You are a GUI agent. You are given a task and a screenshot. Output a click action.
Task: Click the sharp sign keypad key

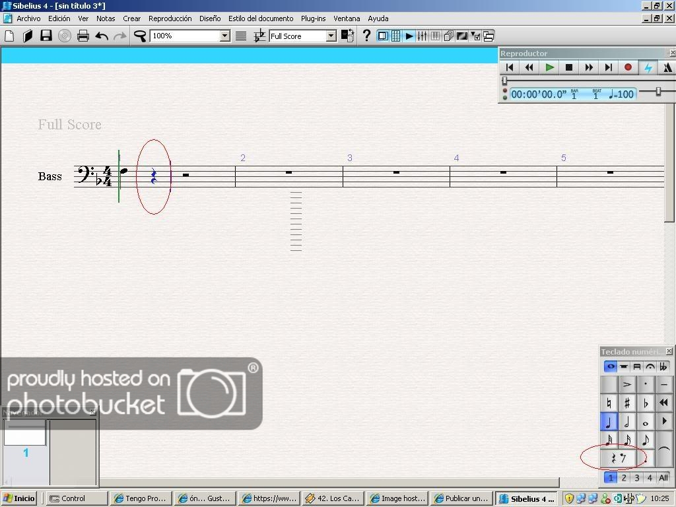coord(627,403)
